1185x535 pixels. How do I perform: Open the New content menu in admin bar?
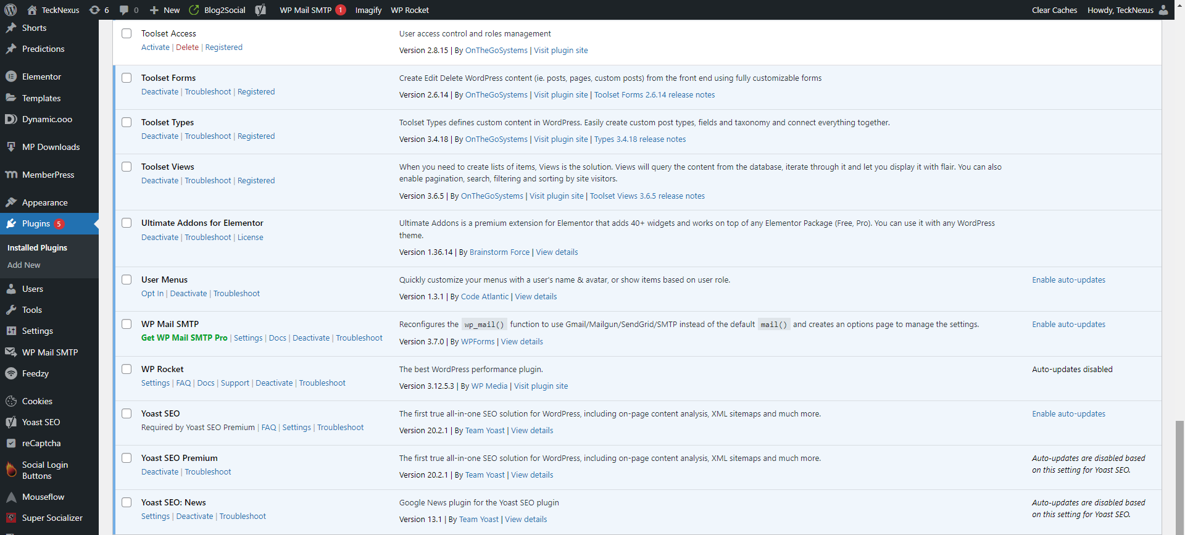coord(165,10)
